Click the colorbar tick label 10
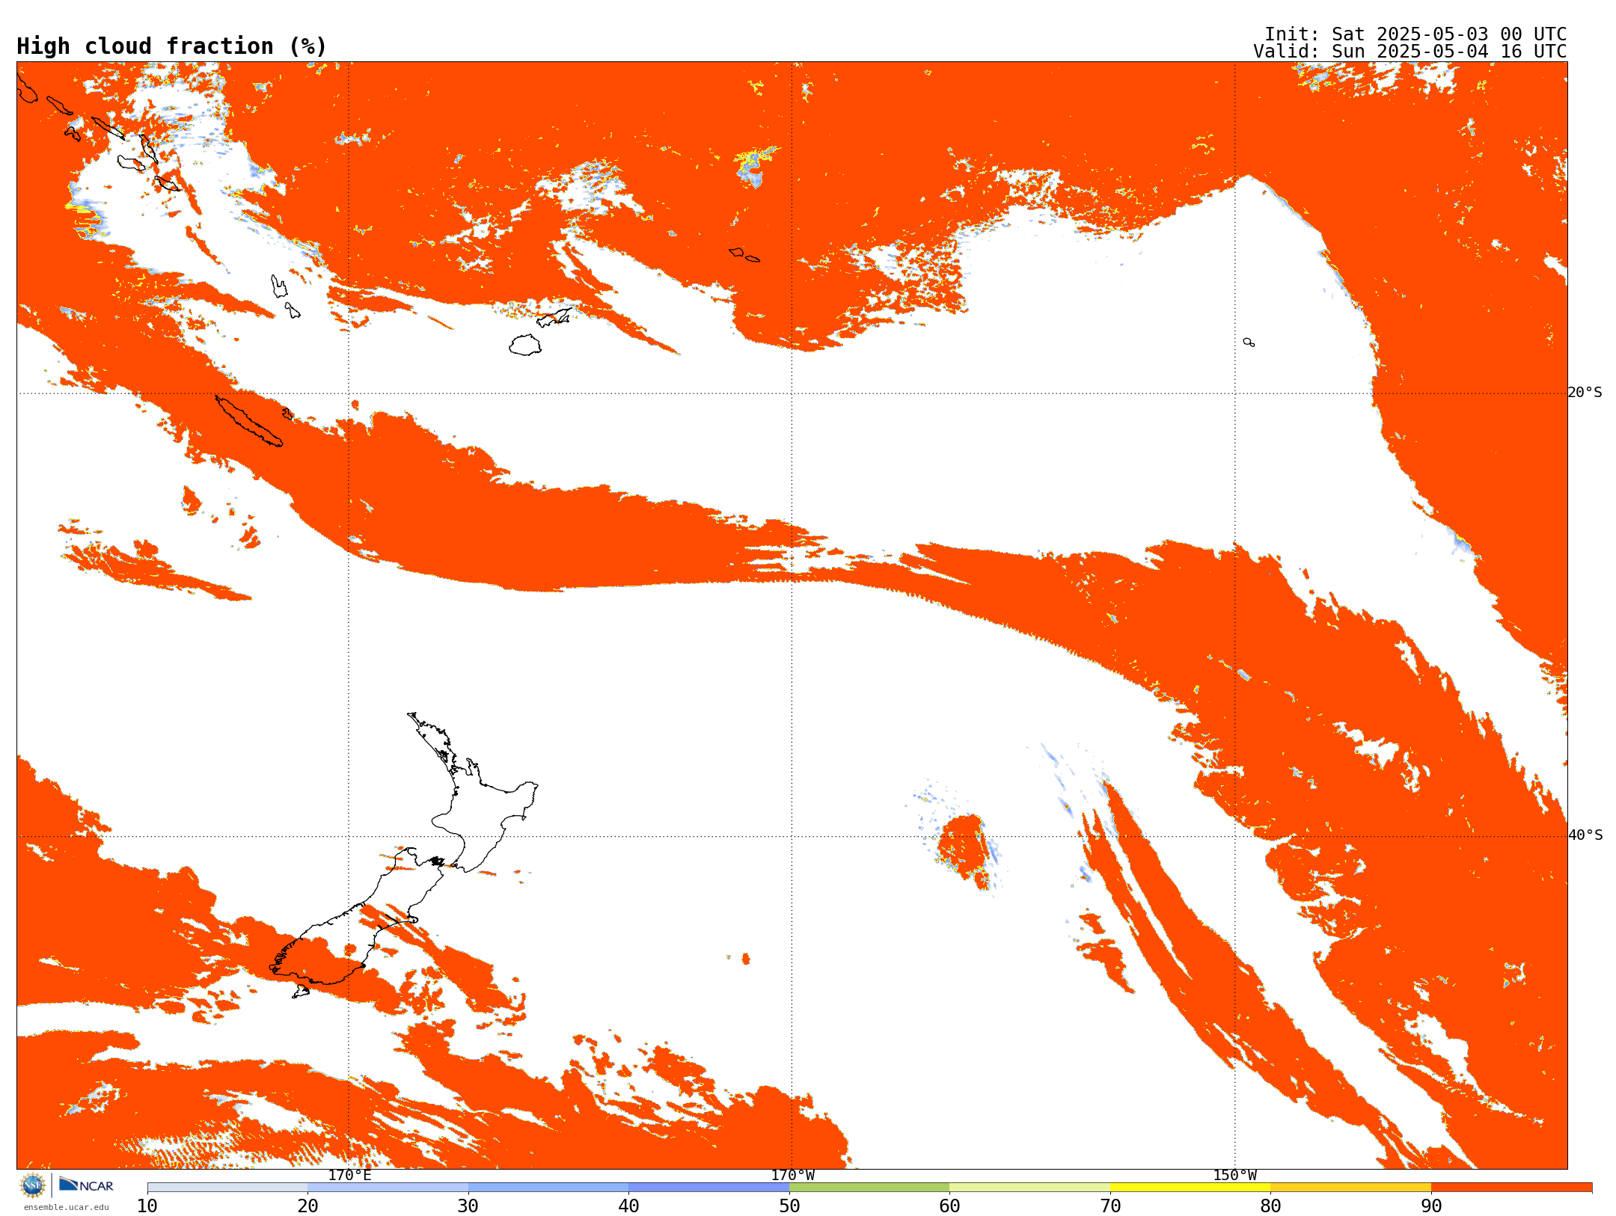The width and height of the screenshot is (1616, 1216). click(x=147, y=1206)
